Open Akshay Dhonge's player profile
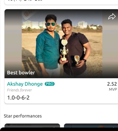 25,84
